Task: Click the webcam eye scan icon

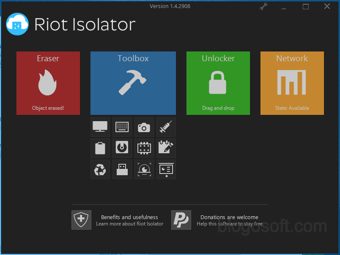Action: tap(144, 169)
